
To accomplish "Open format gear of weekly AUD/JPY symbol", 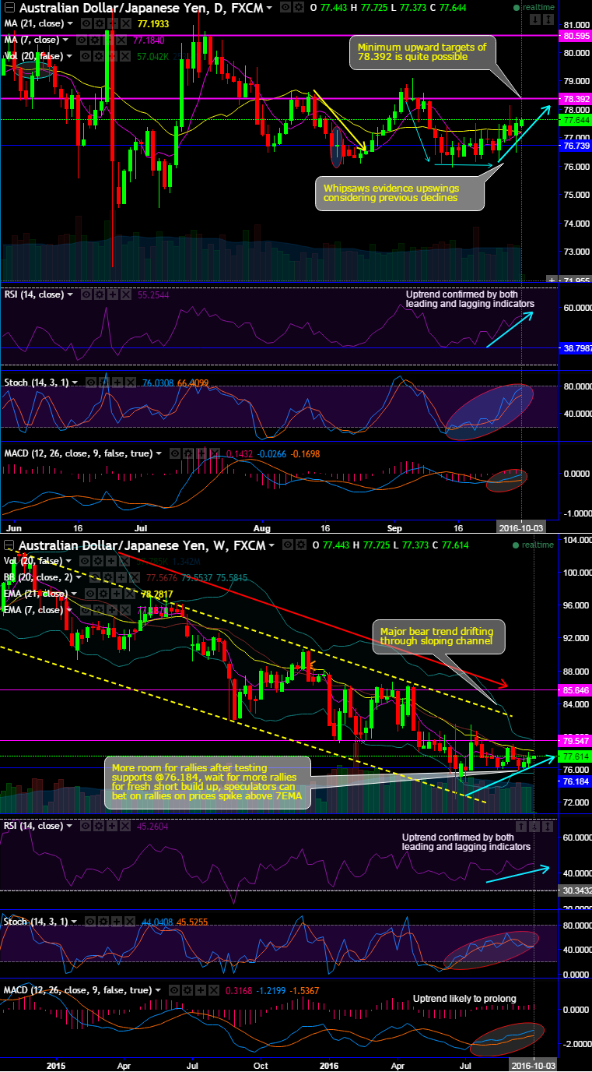I will click(x=300, y=545).
